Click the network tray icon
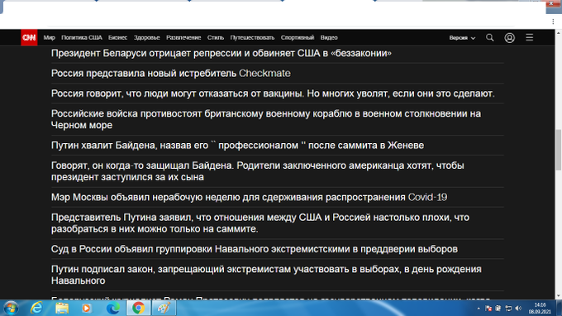The width and height of the screenshot is (562, 316). [x=508, y=309]
